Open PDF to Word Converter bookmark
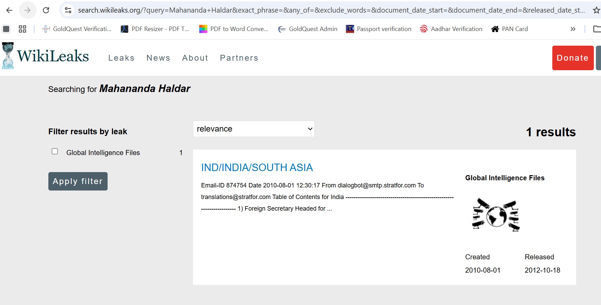 tap(234, 29)
